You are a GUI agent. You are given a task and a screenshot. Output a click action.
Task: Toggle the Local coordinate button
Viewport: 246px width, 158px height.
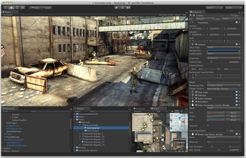coord(46,8)
